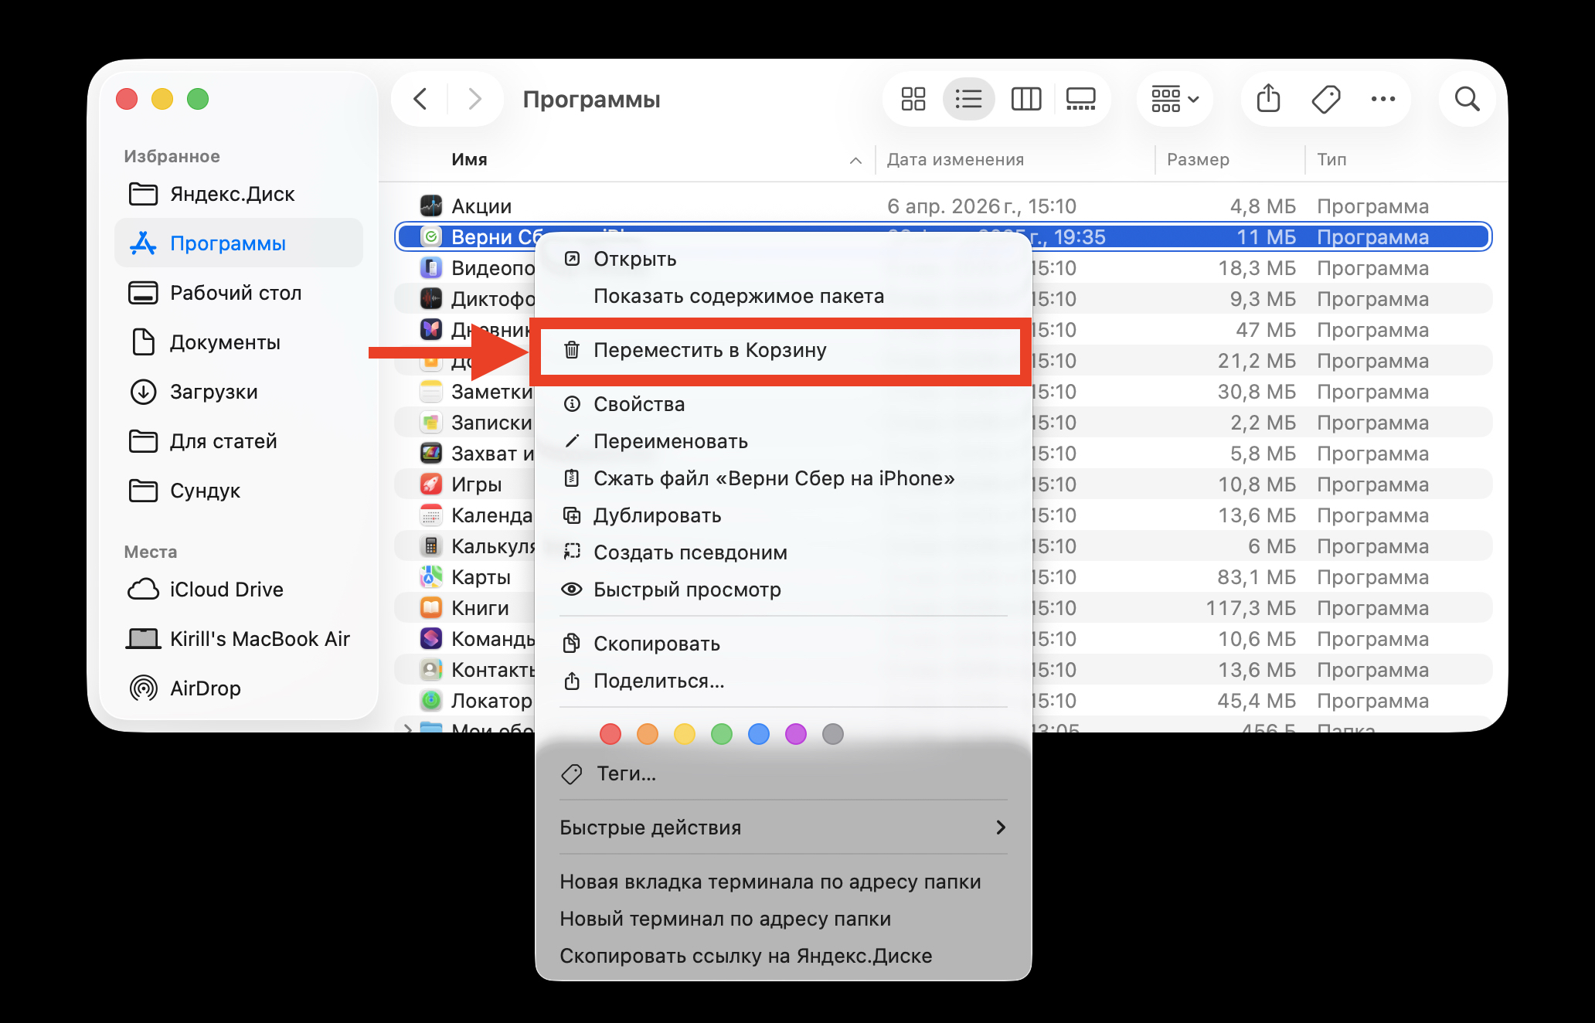This screenshot has height=1023, width=1595.
Task: Switch to list view
Action: (968, 99)
